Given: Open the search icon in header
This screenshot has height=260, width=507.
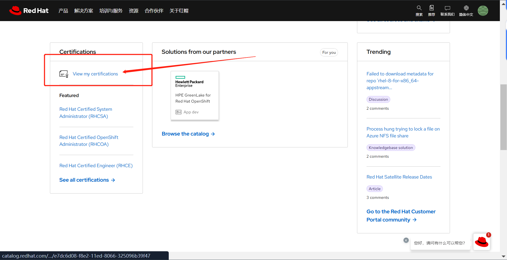Looking at the screenshot, I should point(419,8).
